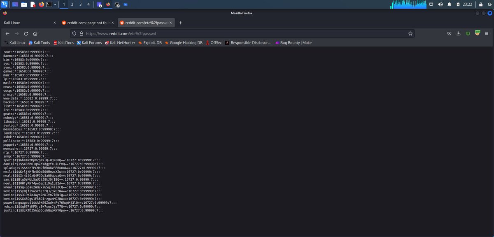Open the Kali NetHunter bookmark

point(120,43)
